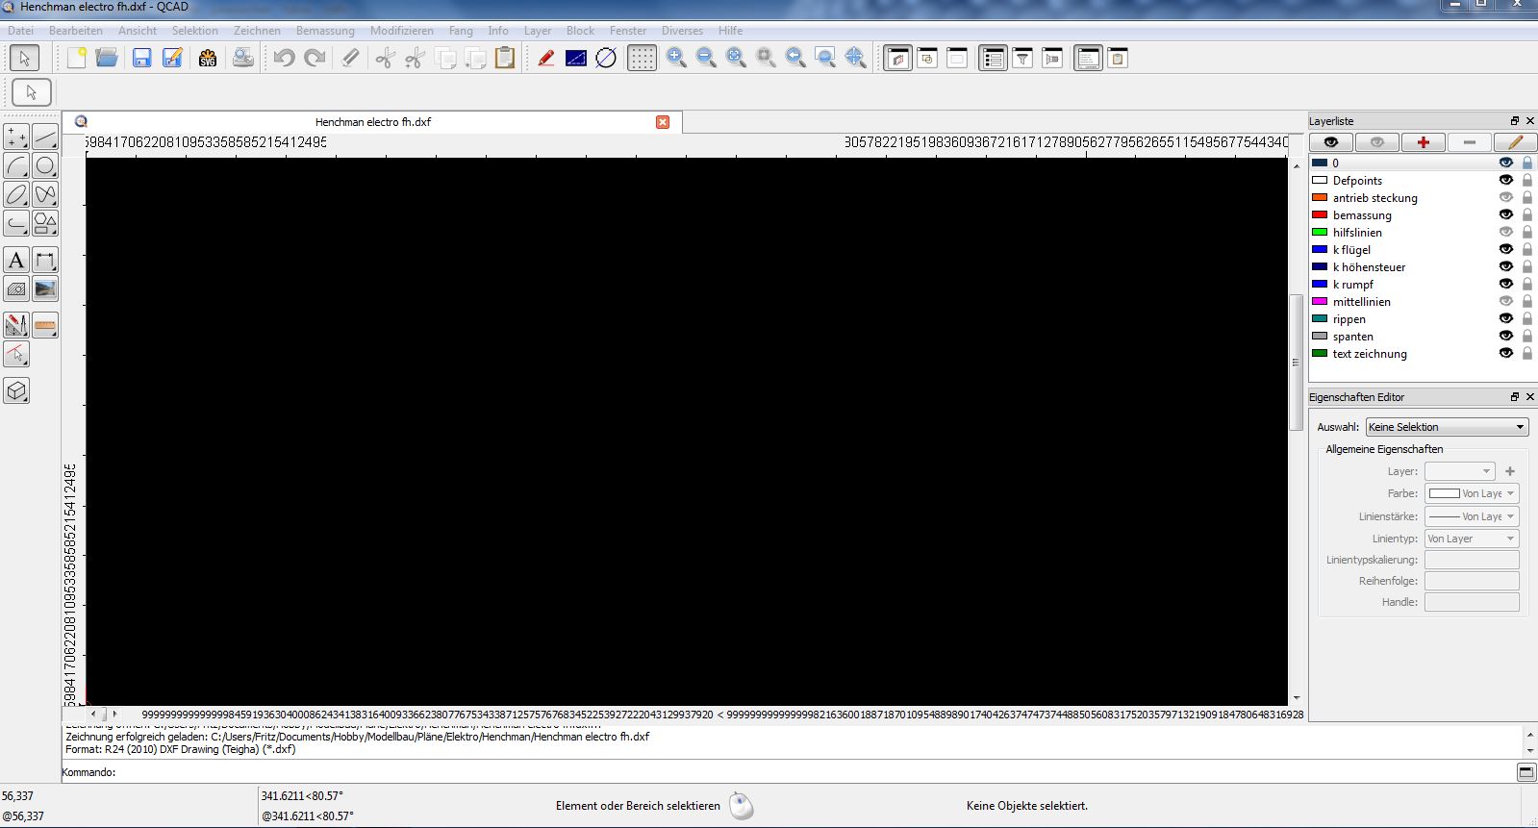Toggle the grid display icon
The width and height of the screenshot is (1538, 828).
coord(642,59)
